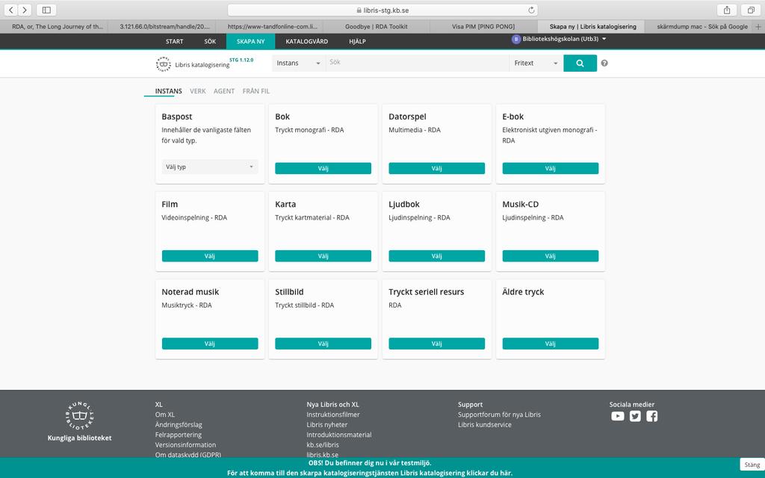The image size is (765, 478).
Task: Click Välj on the Bok card
Action: pyautogui.click(x=323, y=168)
